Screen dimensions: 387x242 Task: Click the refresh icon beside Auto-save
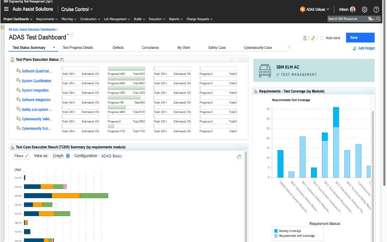[313, 38]
